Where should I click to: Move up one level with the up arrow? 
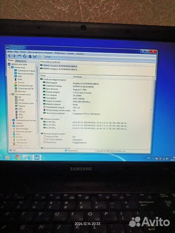point(19,56)
